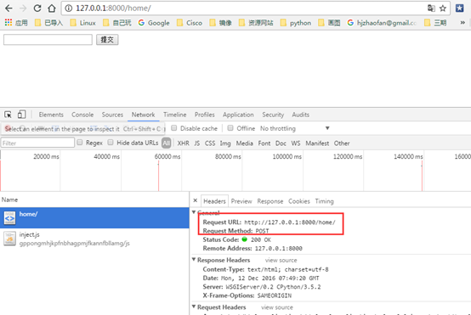This screenshot has width=471, height=315.
Task: Open the Response details tab
Action: pos(270,201)
